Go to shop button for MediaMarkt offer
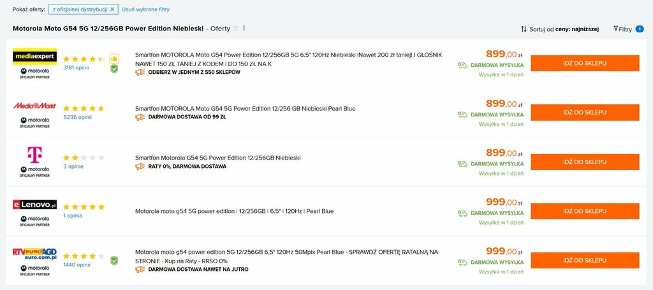This screenshot has height=290, width=653. click(x=585, y=112)
